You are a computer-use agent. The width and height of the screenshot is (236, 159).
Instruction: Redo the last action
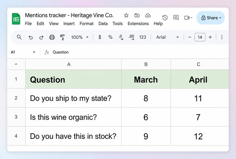click(x=41, y=37)
